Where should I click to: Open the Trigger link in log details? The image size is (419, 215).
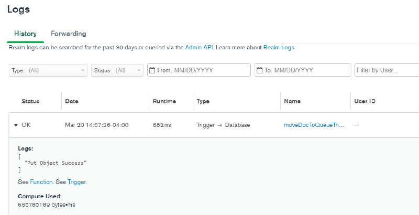[76, 182]
